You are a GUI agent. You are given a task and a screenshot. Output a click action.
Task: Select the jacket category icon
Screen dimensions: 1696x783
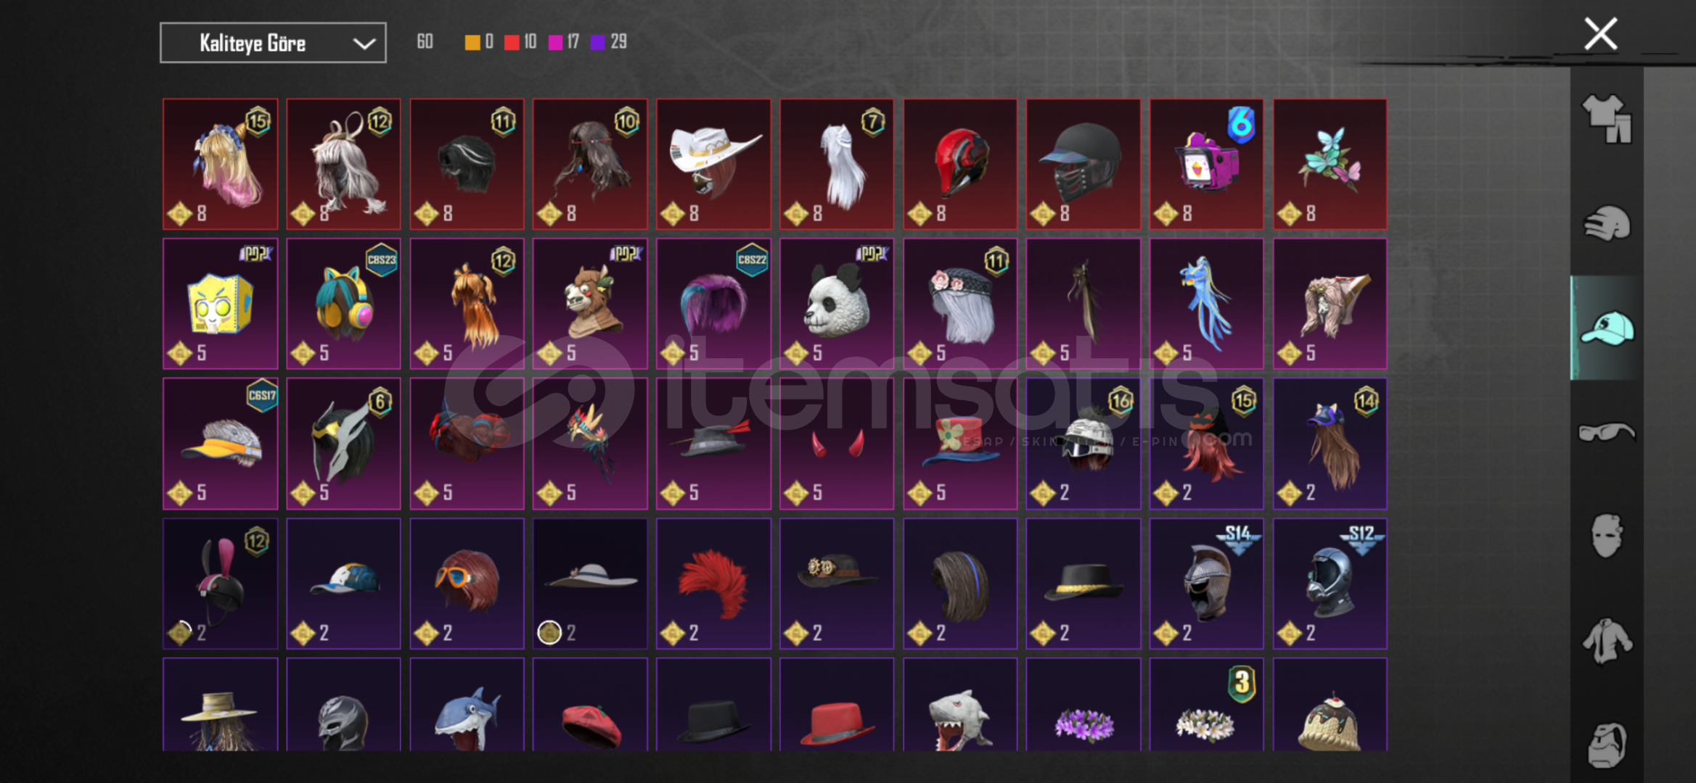pos(1607,641)
